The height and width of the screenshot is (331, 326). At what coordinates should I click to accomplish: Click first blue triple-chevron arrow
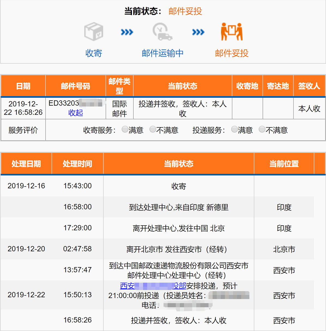[127, 32]
